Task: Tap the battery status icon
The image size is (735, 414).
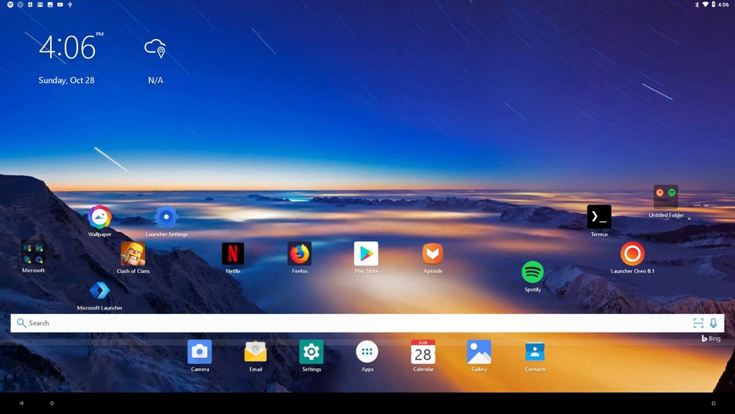Action: coord(714,4)
